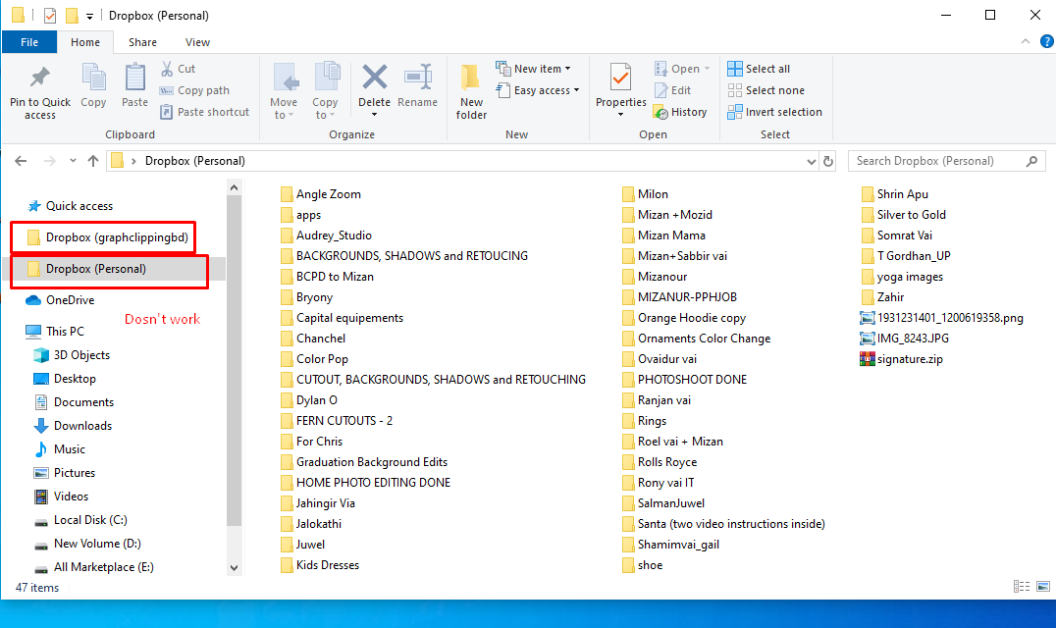Click the History button in Open group
Image resolution: width=1056 pixels, height=628 pixels.
point(680,112)
